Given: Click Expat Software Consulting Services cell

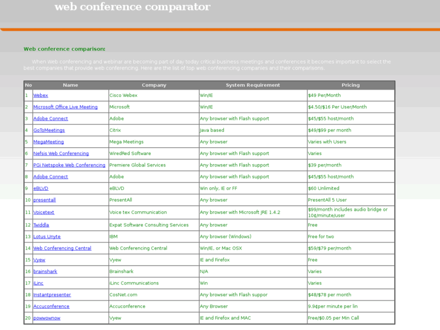Looking at the screenshot, I should (x=154, y=225).
